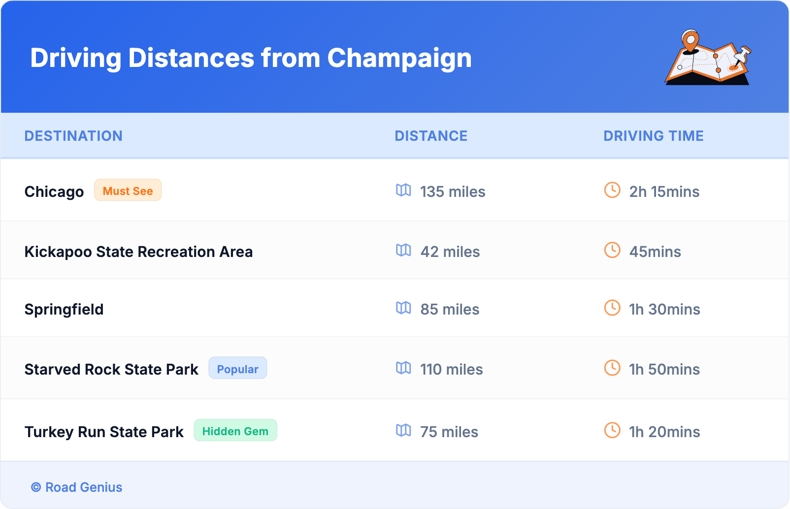Select the Kickapoo State Recreation Area row
The width and height of the screenshot is (790, 509).
(138, 252)
